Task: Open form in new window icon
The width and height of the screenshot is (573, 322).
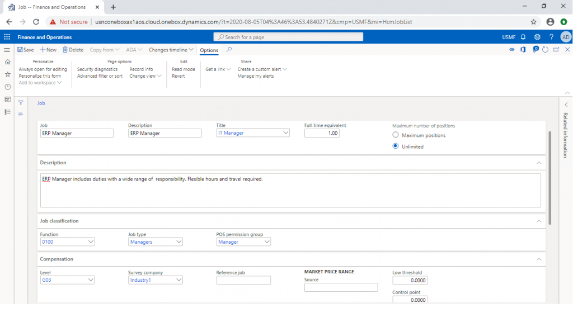Action: pyautogui.click(x=556, y=50)
